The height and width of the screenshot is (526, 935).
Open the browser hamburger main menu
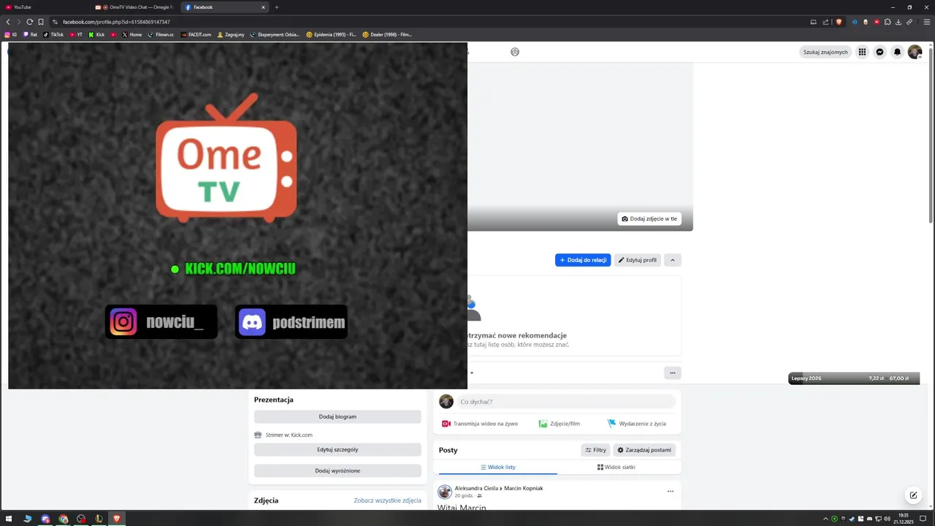[x=927, y=22]
